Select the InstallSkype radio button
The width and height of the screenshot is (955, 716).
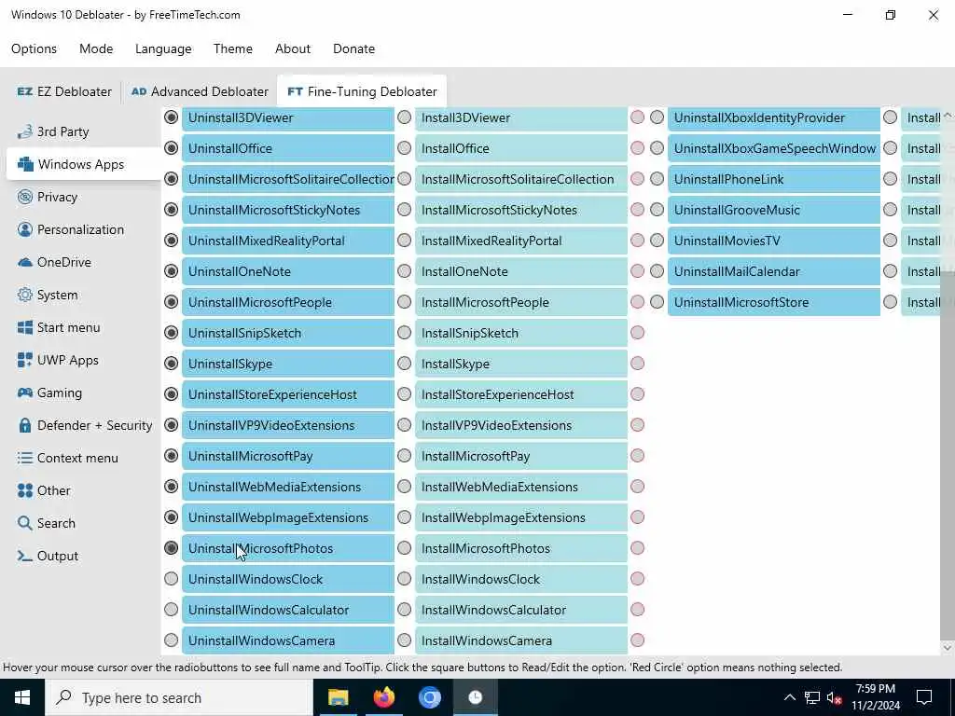405,364
